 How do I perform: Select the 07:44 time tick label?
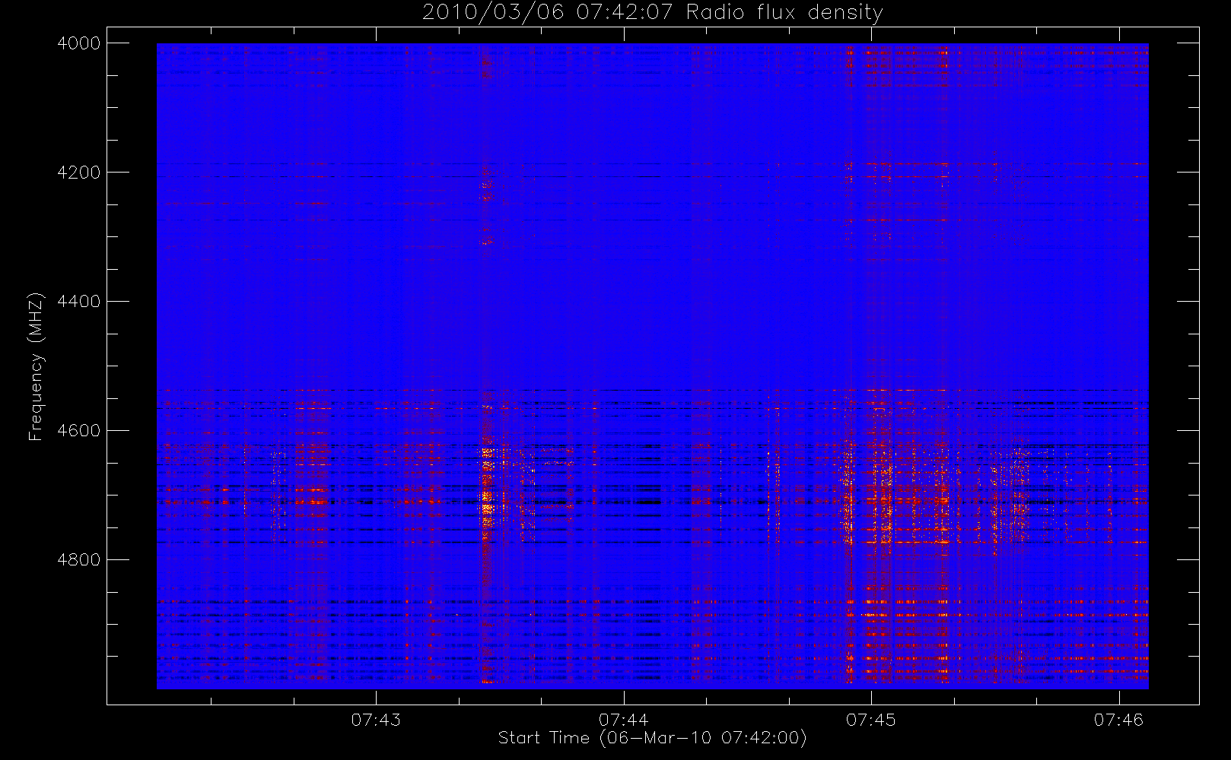623,720
